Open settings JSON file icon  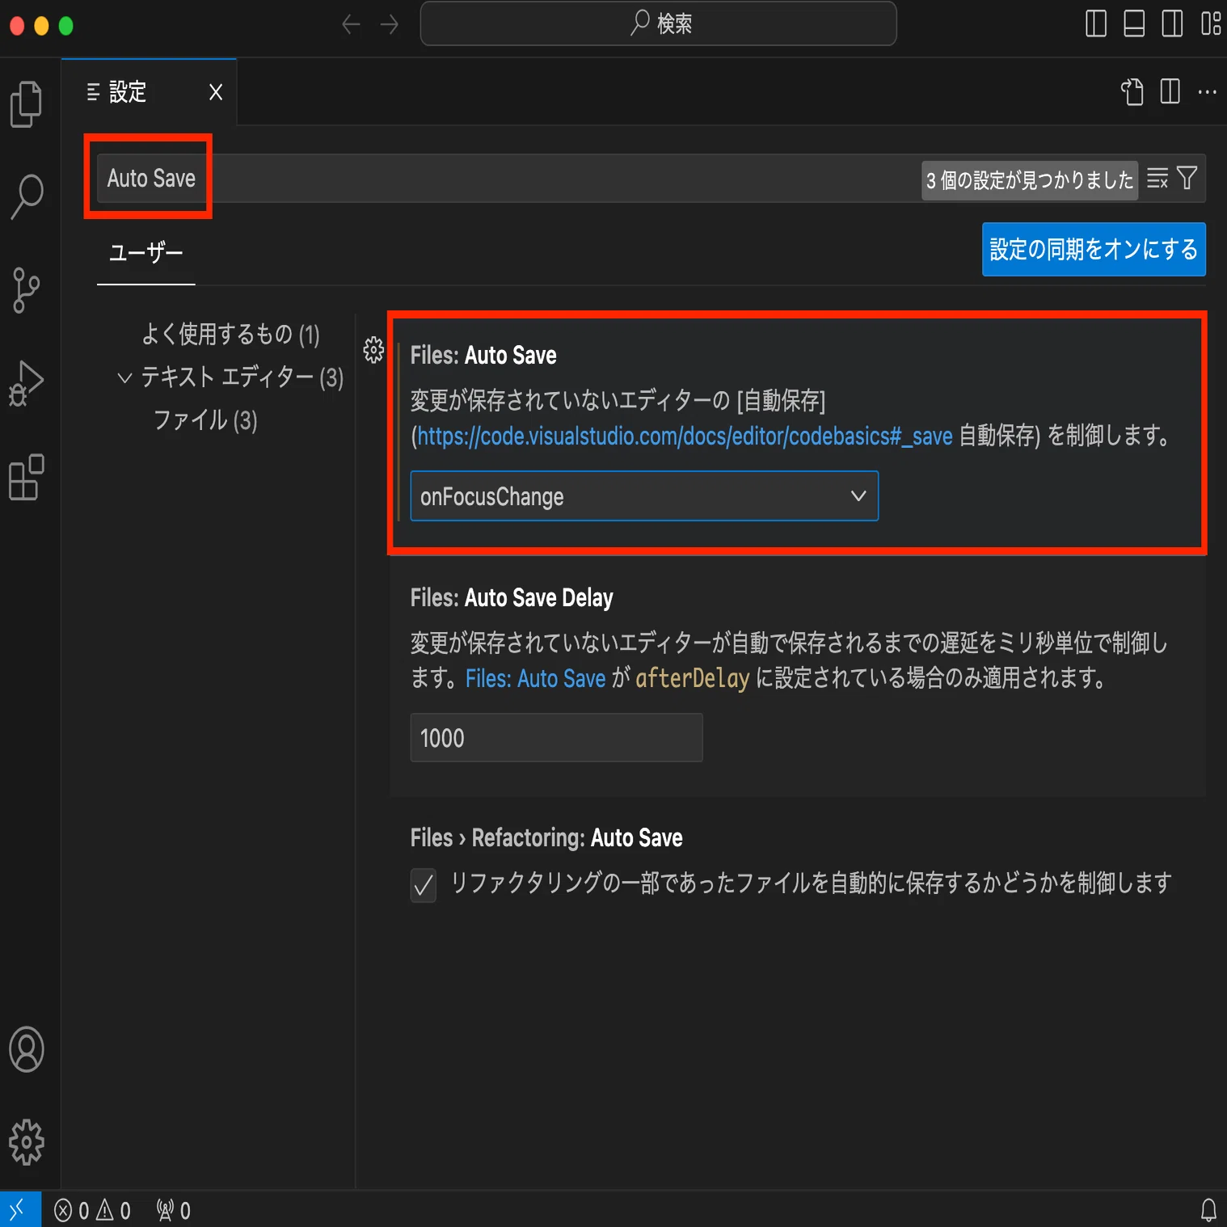pos(1132,92)
